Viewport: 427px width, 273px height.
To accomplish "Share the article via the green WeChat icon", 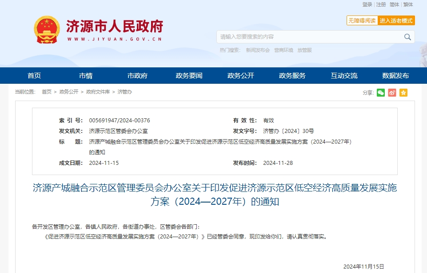I will click(380, 92).
